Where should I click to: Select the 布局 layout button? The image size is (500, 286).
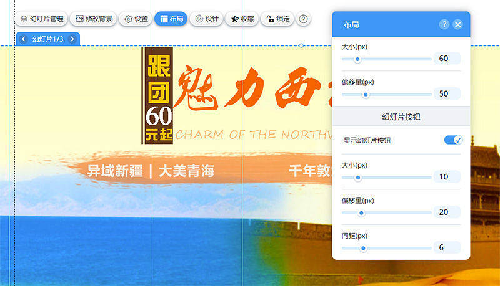(171, 19)
